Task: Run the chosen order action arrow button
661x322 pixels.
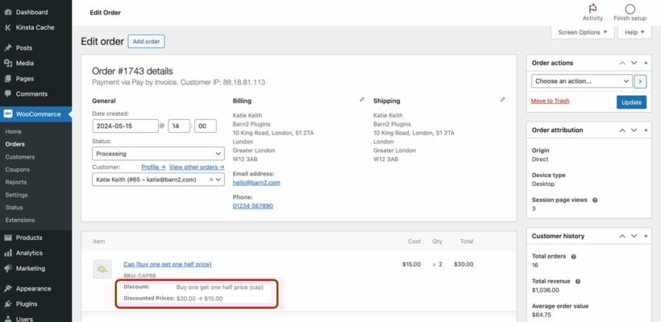Action: (x=640, y=81)
